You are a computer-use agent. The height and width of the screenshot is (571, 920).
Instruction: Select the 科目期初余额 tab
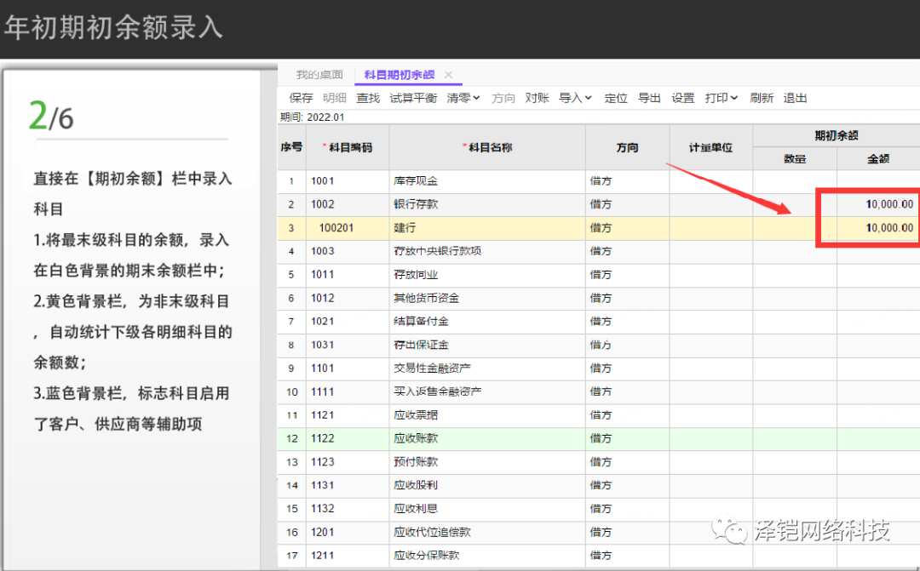(400, 75)
